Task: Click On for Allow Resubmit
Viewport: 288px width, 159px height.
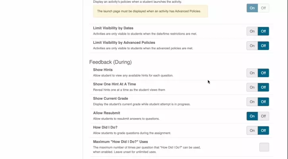Action: (252, 116)
